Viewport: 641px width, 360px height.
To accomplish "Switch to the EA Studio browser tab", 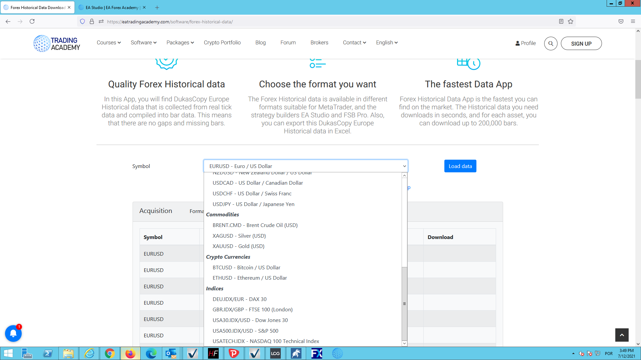I will click(x=112, y=7).
